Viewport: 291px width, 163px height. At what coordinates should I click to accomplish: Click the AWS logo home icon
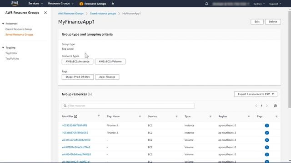pyautogui.click(x=15, y=3)
